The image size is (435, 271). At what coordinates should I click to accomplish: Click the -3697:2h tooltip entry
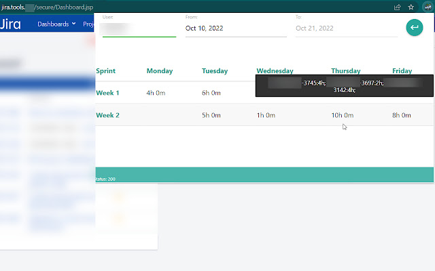click(372, 83)
